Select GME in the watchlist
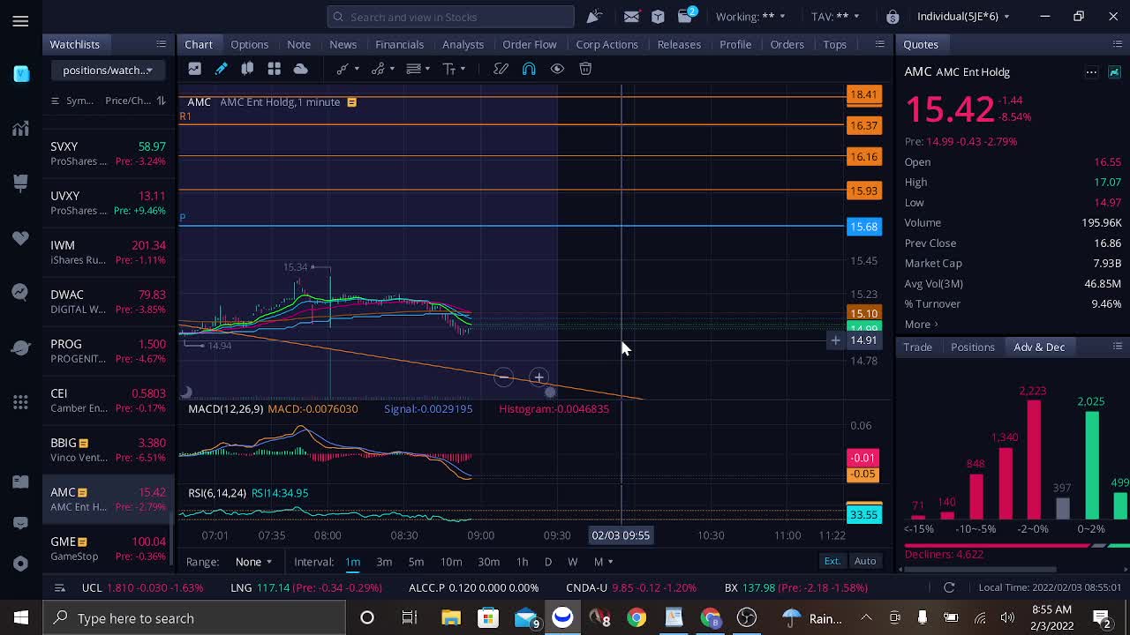Image resolution: width=1130 pixels, height=635 pixels. pos(108,549)
